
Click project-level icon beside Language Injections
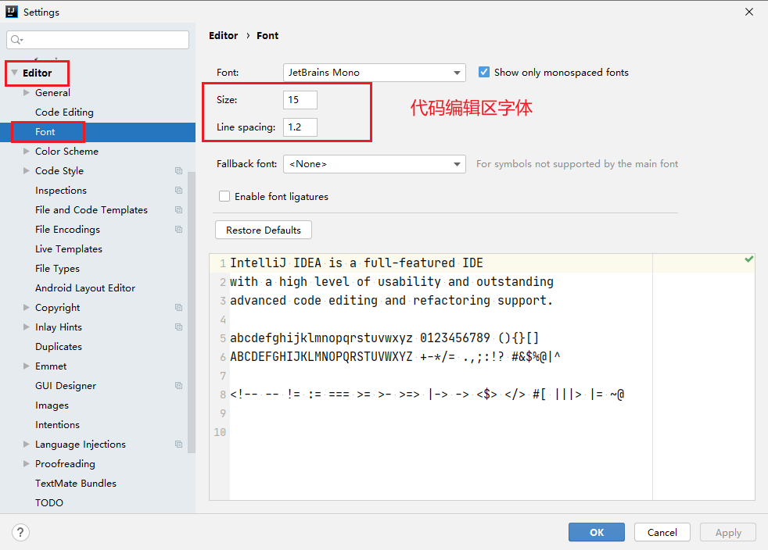tap(179, 445)
